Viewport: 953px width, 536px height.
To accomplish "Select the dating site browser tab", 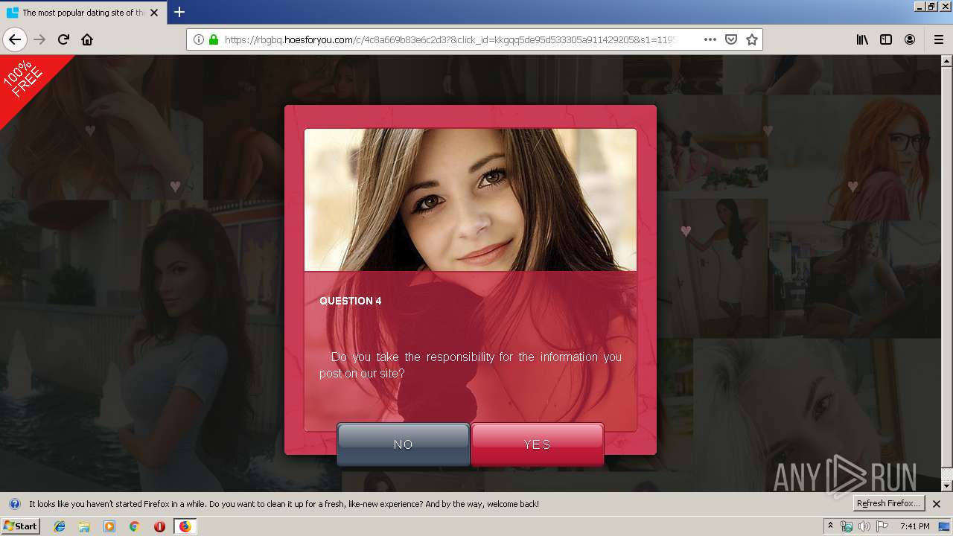I will coord(83,13).
